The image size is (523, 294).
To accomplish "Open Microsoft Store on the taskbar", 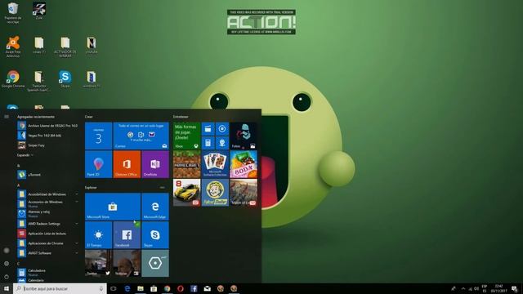I will (x=154, y=288).
